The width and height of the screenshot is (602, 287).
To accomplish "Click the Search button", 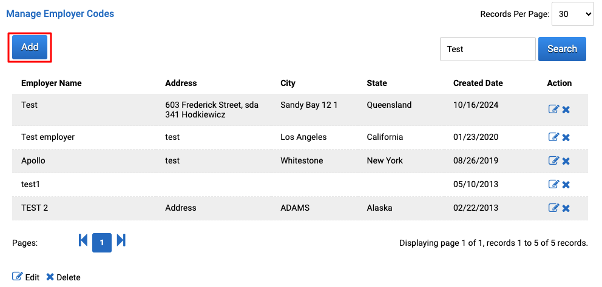I will [x=562, y=48].
